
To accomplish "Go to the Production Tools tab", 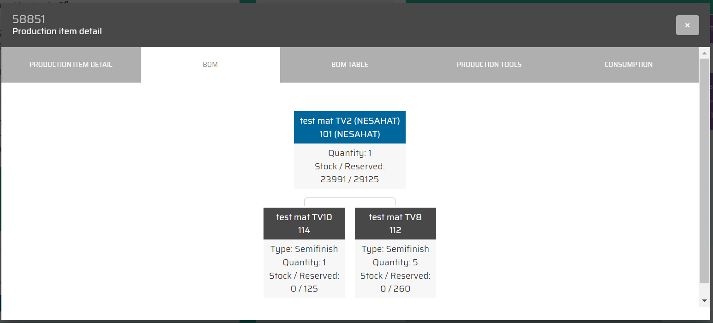I will [x=489, y=65].
